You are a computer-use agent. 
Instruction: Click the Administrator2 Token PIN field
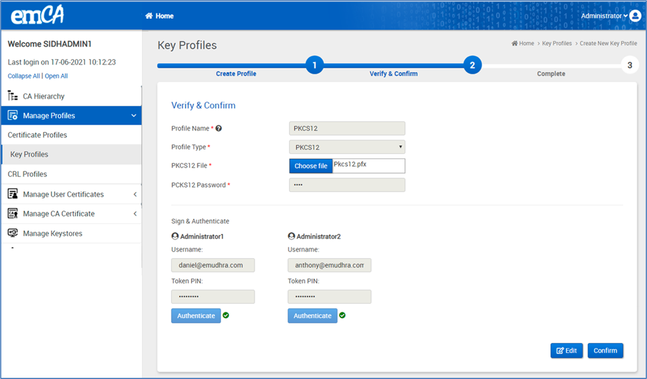point(329,297)
